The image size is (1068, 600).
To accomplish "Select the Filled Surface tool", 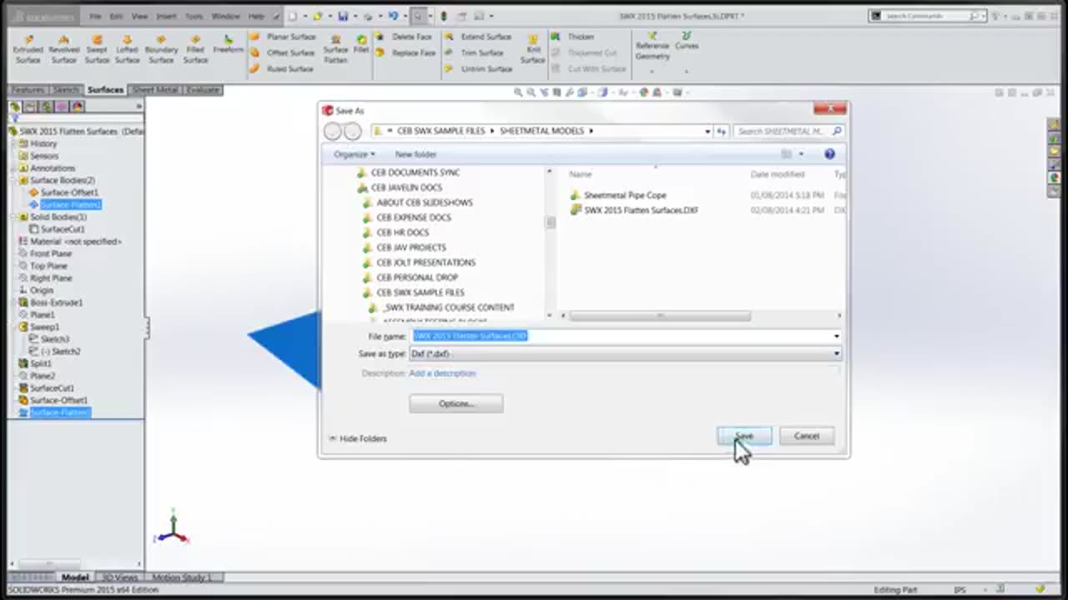I will tap(195, 50).
